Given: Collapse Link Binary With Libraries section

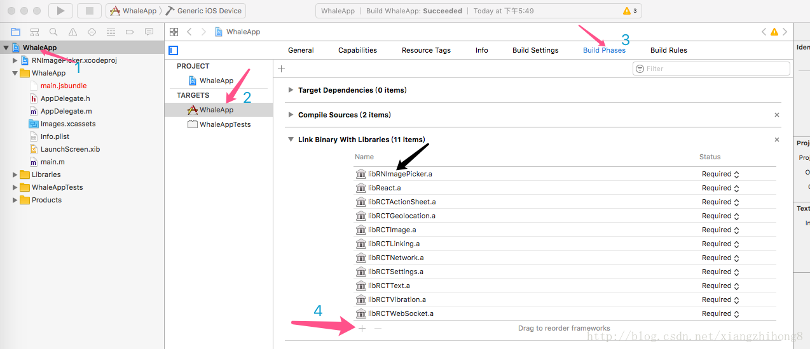Looking at the screenshot, I should (291, 140).
